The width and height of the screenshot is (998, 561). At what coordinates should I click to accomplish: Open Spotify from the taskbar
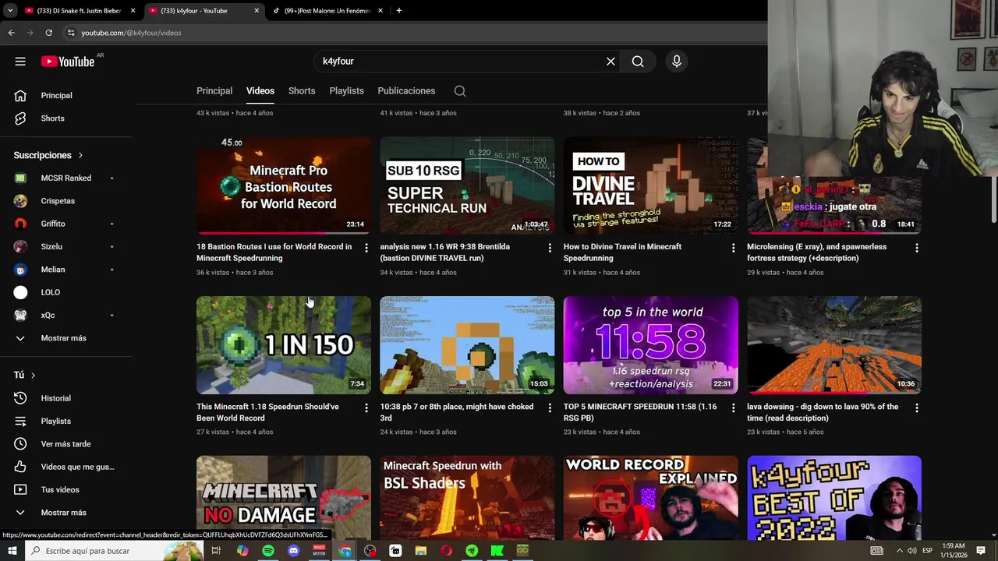(x=268, y=551)
